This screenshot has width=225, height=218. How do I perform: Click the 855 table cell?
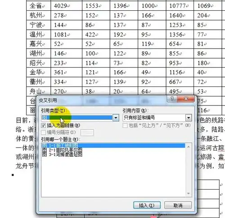[x=180, y=54]
